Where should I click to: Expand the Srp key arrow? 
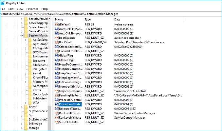click(x=22, y=115)
